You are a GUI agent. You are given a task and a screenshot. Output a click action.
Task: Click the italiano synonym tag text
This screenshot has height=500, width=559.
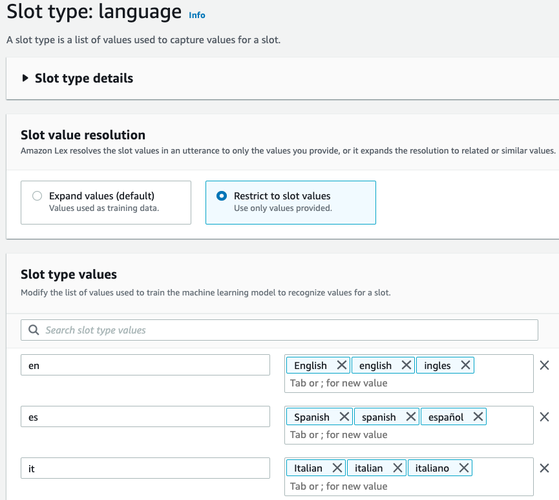tap(432, 468)
